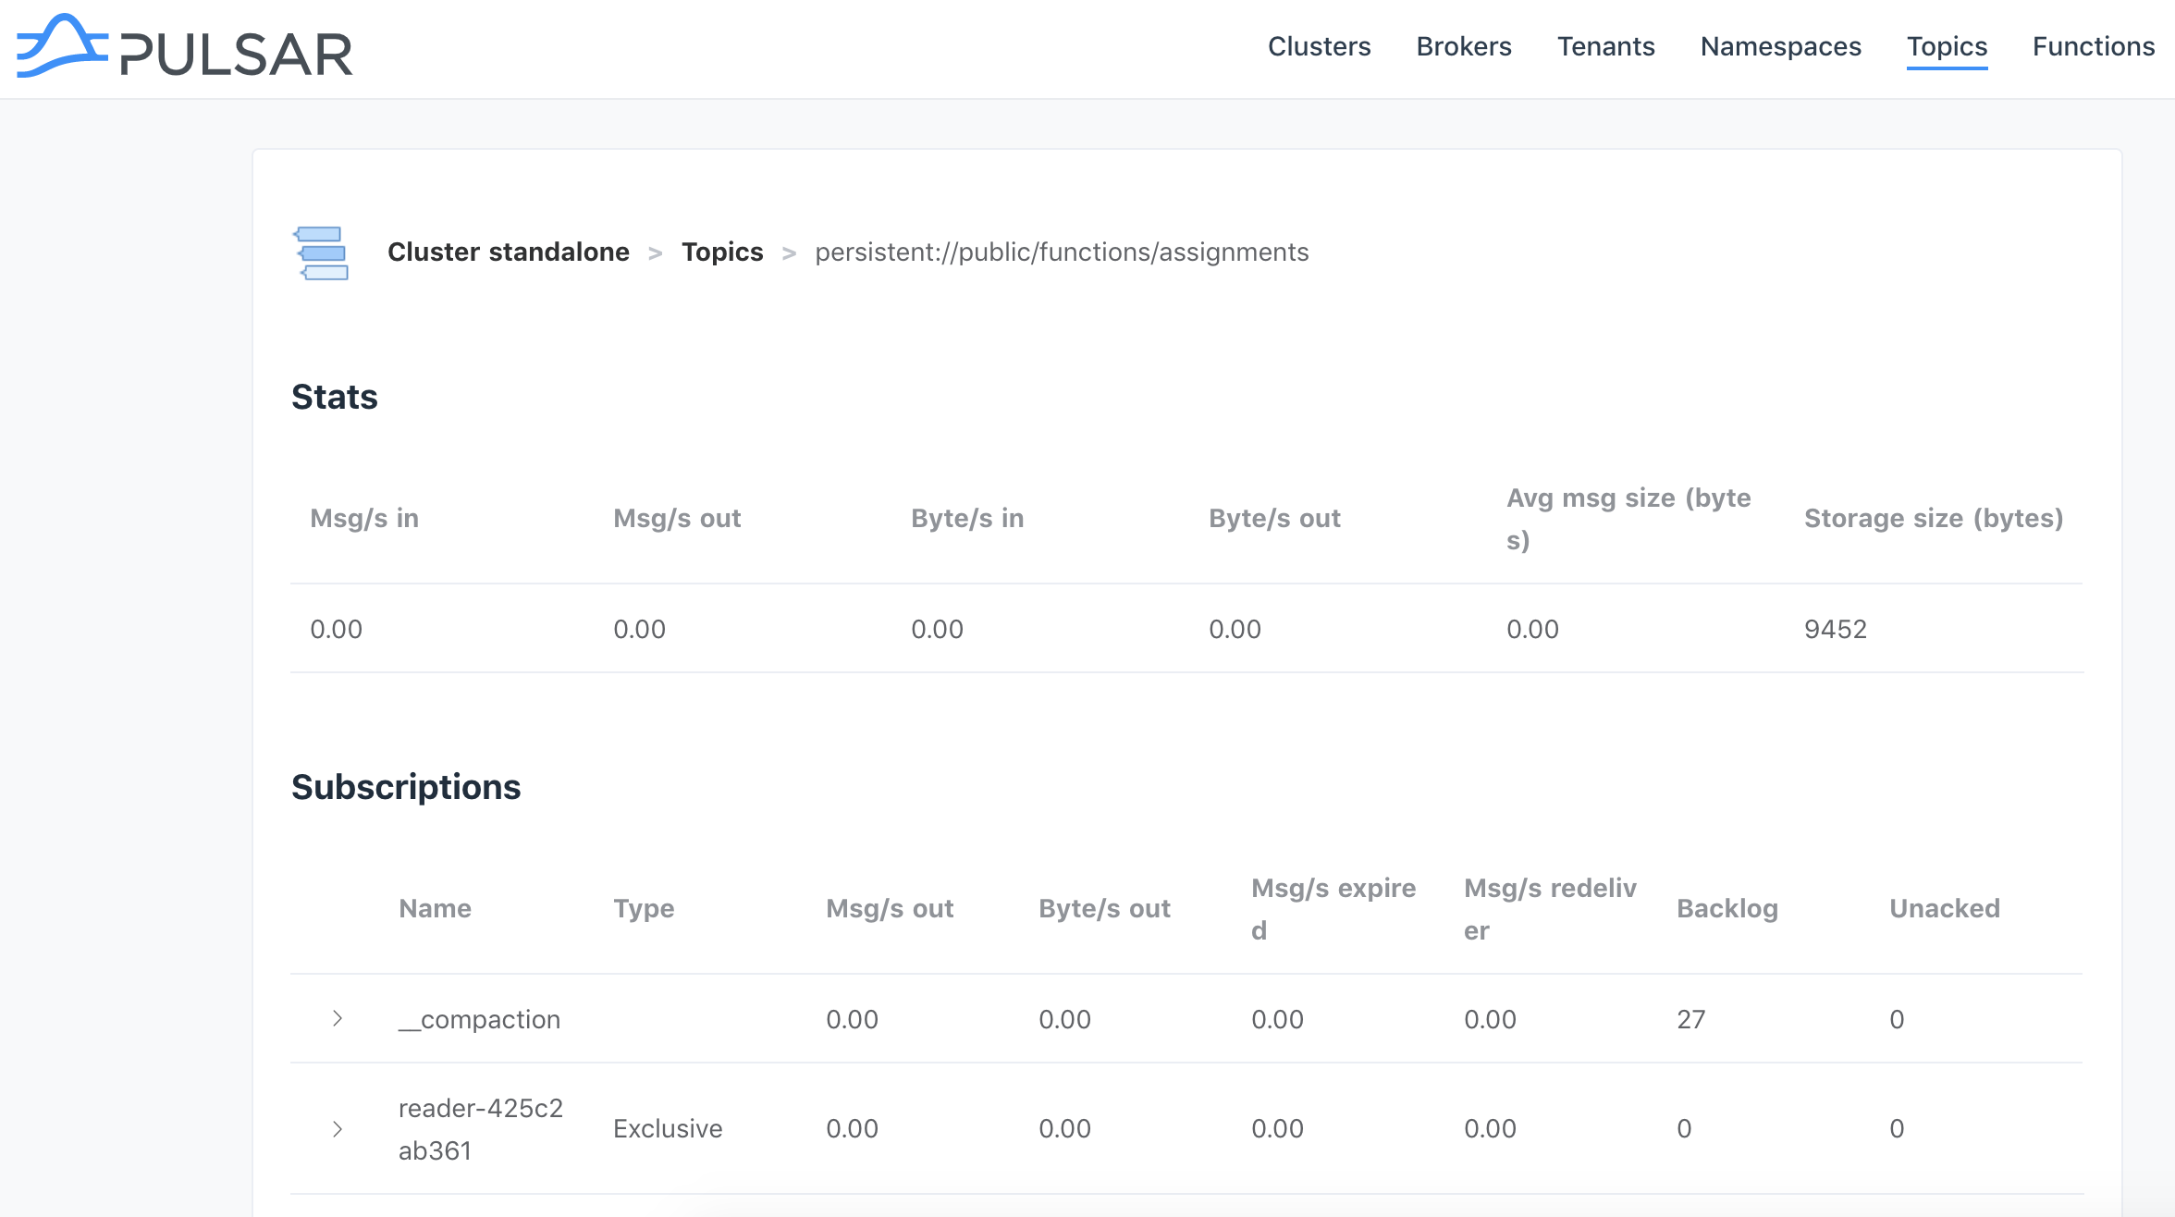The height and width of the screenshot is (1217, 2175).
Task: Click the __compaction subscription name
Action: pyautogui.click(x=479, y=1019)
